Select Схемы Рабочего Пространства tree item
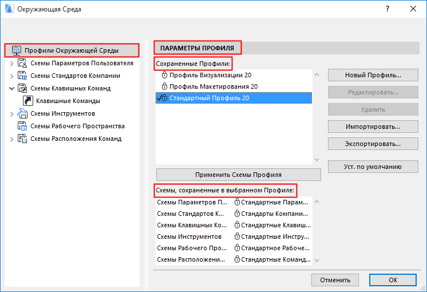Viewport: 427px width, 292px height. (78, 126)
